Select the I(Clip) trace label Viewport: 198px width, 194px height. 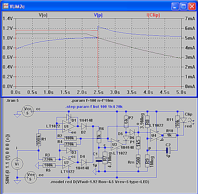153,15
